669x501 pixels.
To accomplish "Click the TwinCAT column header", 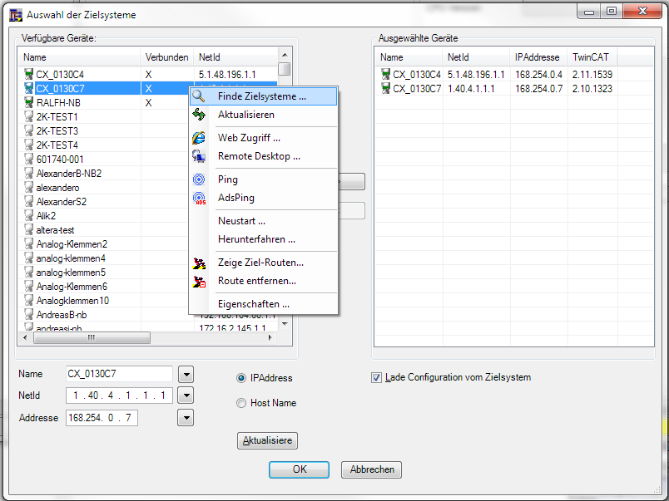I will [592, 57].
